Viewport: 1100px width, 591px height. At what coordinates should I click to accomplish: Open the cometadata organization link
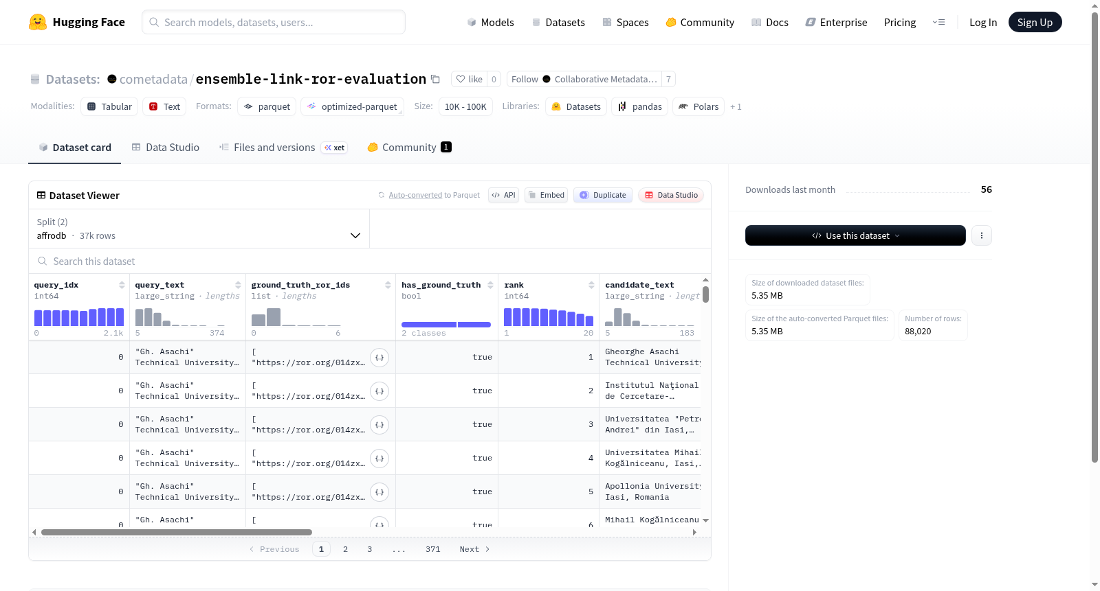(x=153, y=79)
